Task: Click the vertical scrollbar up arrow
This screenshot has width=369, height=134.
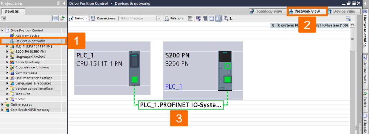Action: (352, 25)
